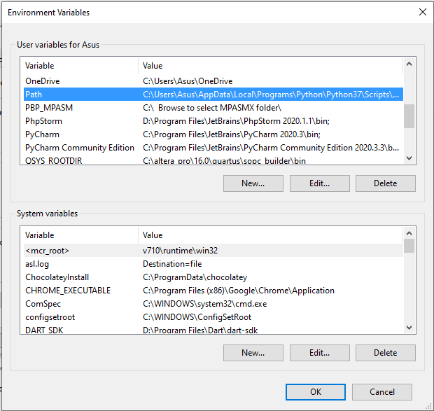Delete the selected user variable

tap(385, 183)
